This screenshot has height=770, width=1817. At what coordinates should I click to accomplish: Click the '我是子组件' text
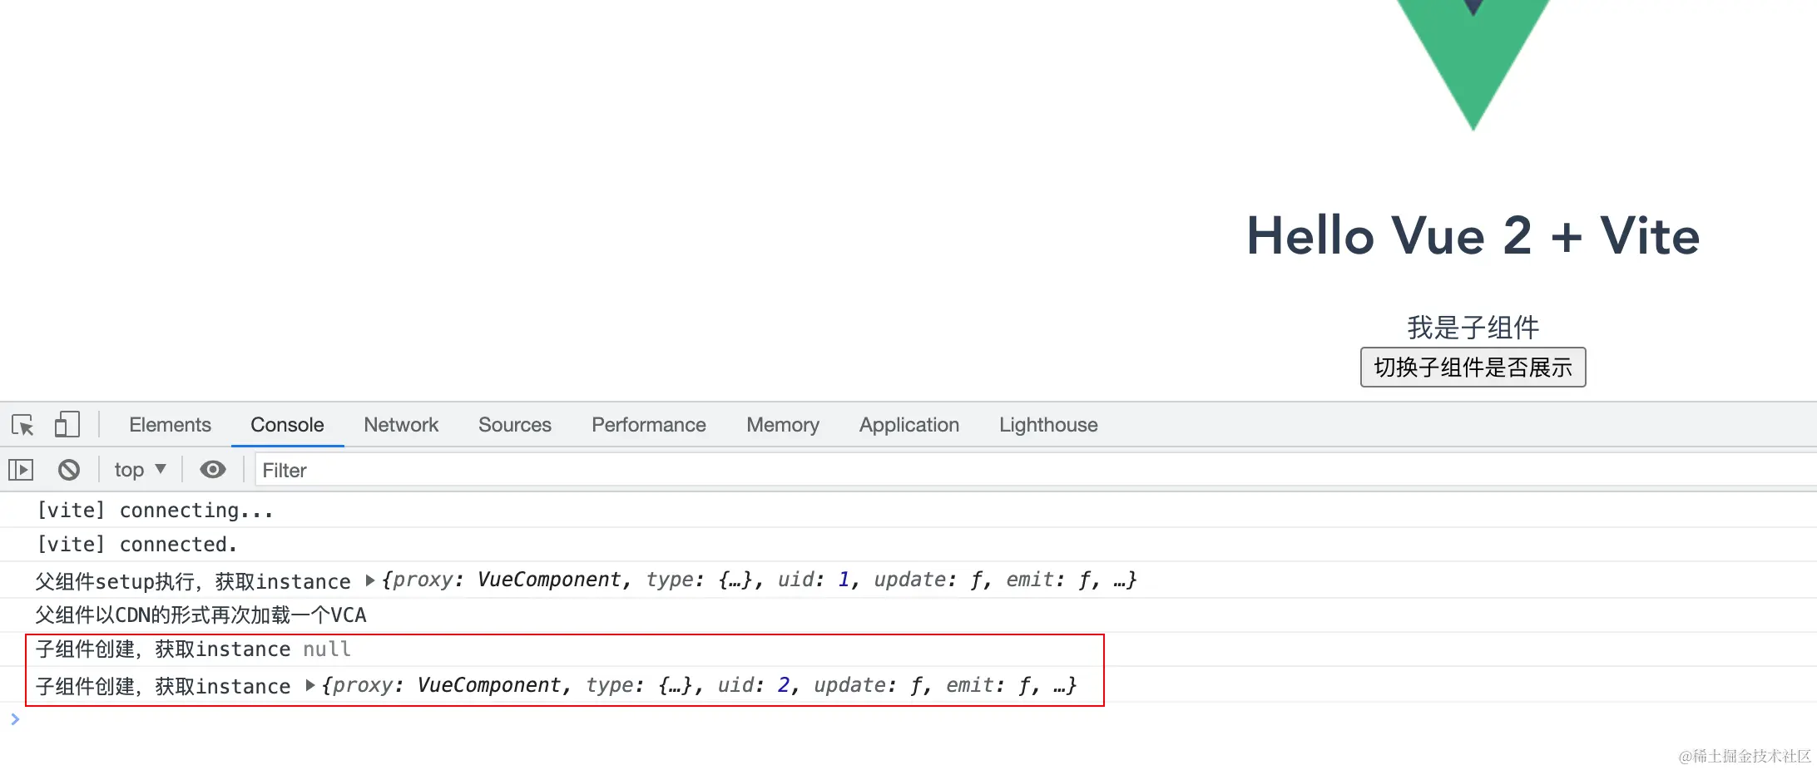point(1473,328)
